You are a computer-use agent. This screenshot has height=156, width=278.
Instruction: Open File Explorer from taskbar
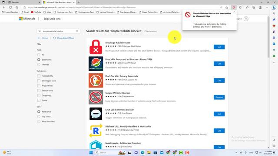click(x=149, y=153)
